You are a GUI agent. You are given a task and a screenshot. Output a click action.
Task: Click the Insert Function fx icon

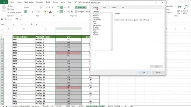[31, 24]
